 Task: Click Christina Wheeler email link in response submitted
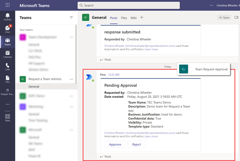[140, 46]
